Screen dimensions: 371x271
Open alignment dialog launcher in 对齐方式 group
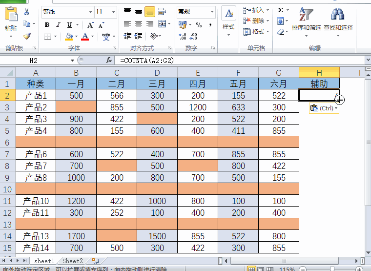(x=170, y=48)
